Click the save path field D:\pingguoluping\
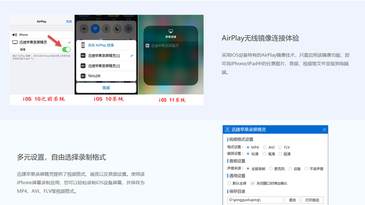Image resolution: width=365 pixels, height=205 pixels. pyautogui.click(x=255, y=200)
